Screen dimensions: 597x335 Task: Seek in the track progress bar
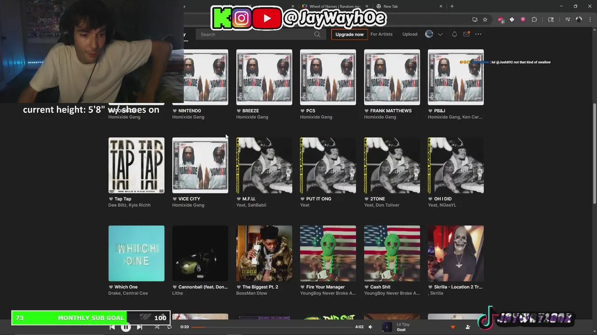click(271, 327)
